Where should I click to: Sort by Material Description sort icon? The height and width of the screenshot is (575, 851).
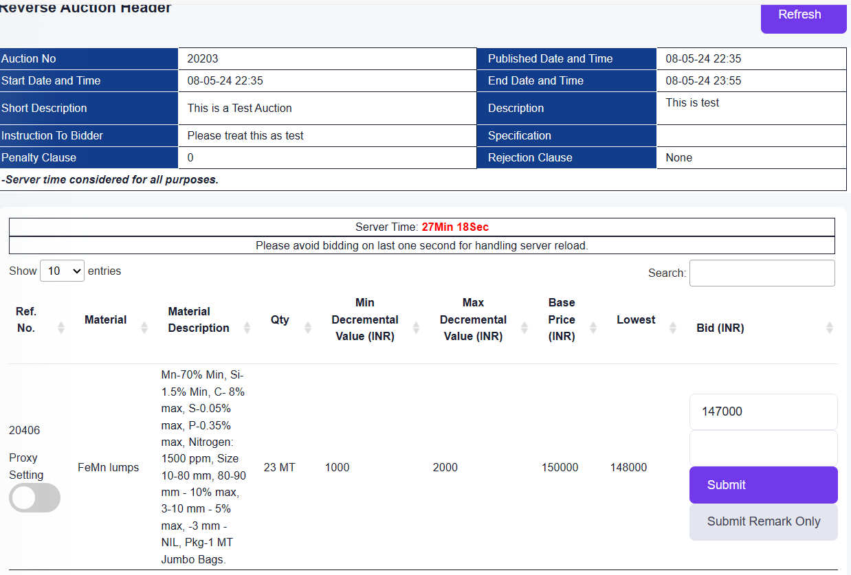pyautogui.click(x=247, y=328)
